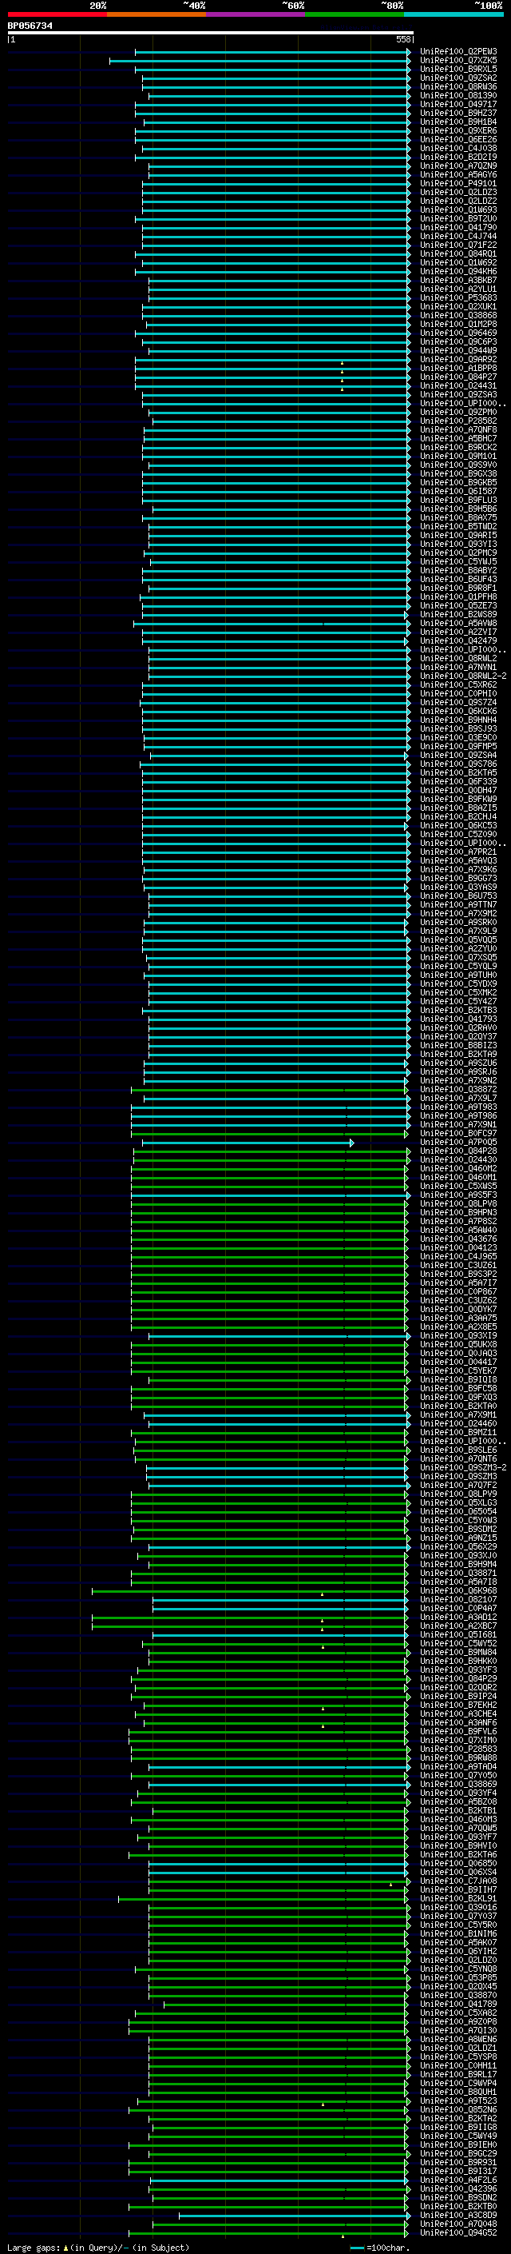
Task: Select the UniRef100_Q6K968 label
Action: coord(458,1590)
